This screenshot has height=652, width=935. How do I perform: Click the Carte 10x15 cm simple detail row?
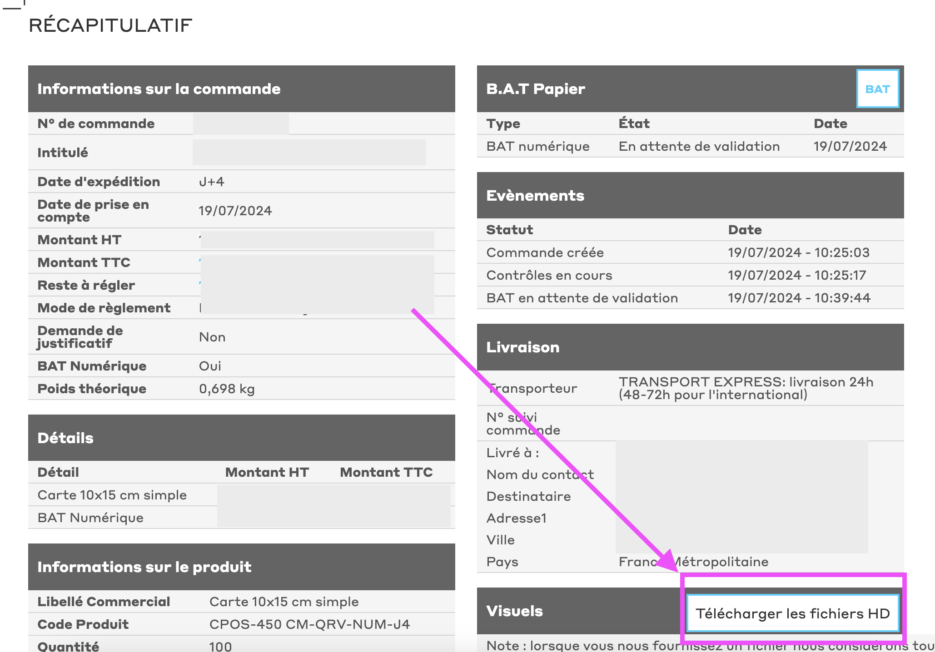click(112, 495)
